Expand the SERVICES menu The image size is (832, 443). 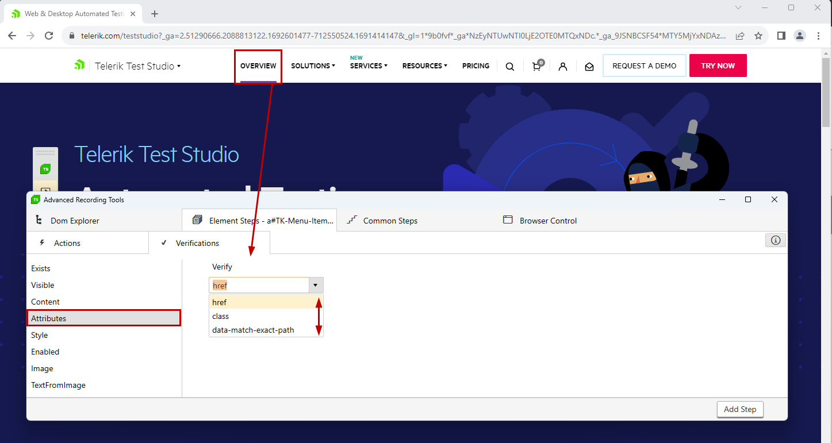369,66
